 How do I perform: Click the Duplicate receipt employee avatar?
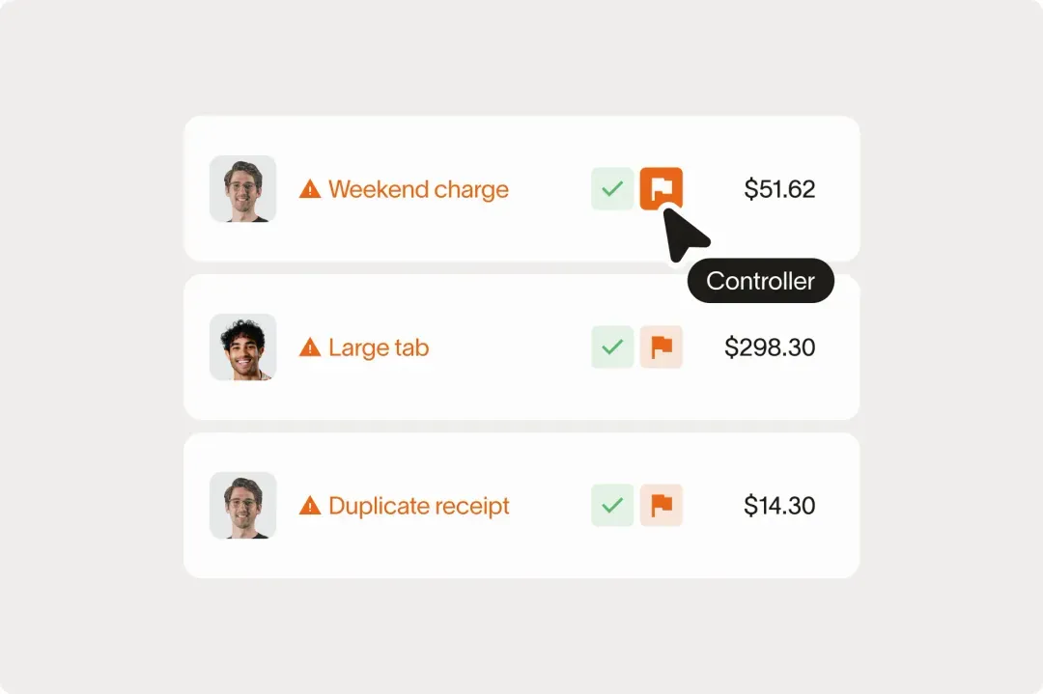pyautogui.click(x=242, y=505)
